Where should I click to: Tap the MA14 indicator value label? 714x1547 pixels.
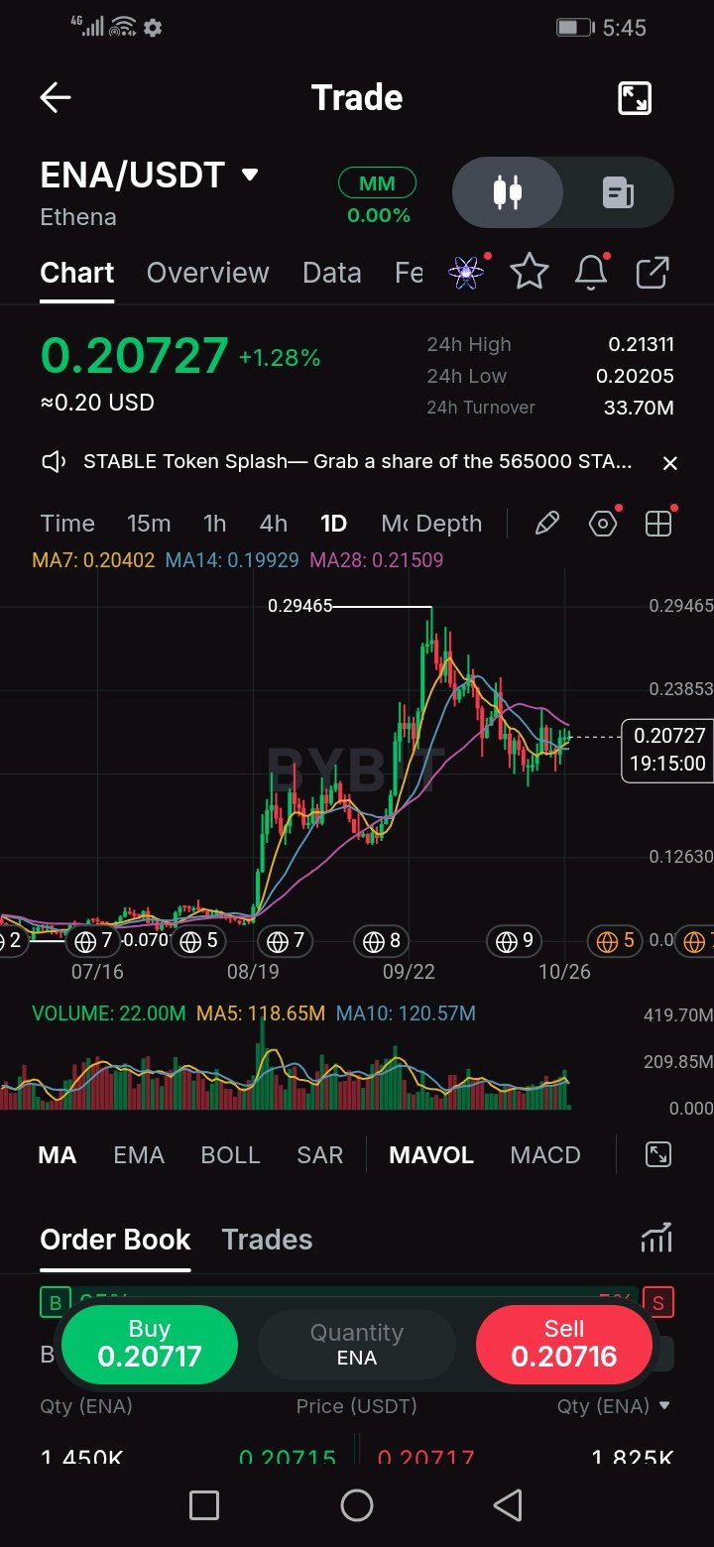(x=232, y=560)
